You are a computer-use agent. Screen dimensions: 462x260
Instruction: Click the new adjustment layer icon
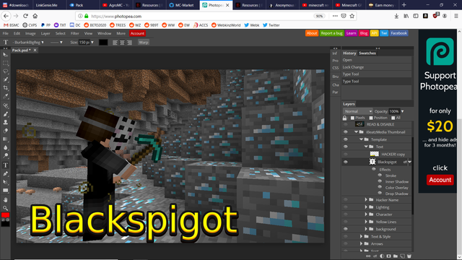382,256
